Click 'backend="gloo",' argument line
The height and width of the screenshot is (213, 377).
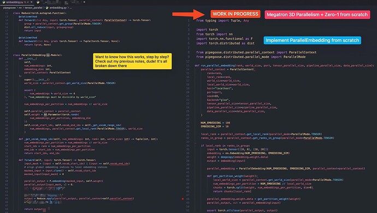[219, 100]
